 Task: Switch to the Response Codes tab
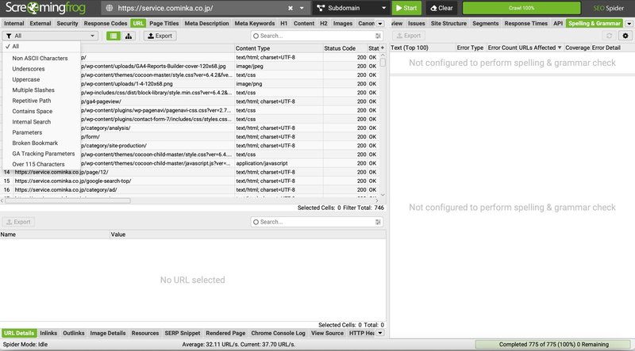(x=105, y=24)
